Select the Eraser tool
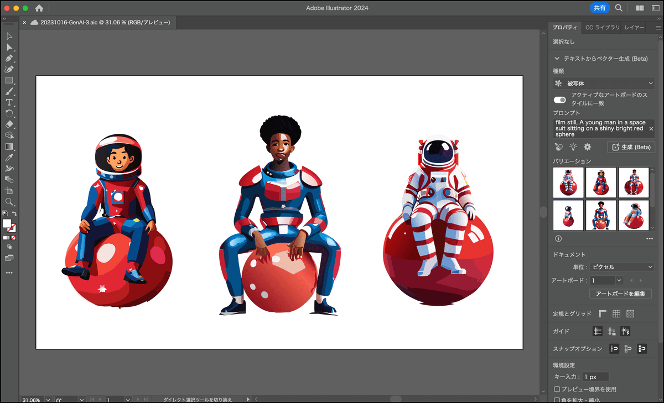664x403 pixels. [x=9, y=124]
